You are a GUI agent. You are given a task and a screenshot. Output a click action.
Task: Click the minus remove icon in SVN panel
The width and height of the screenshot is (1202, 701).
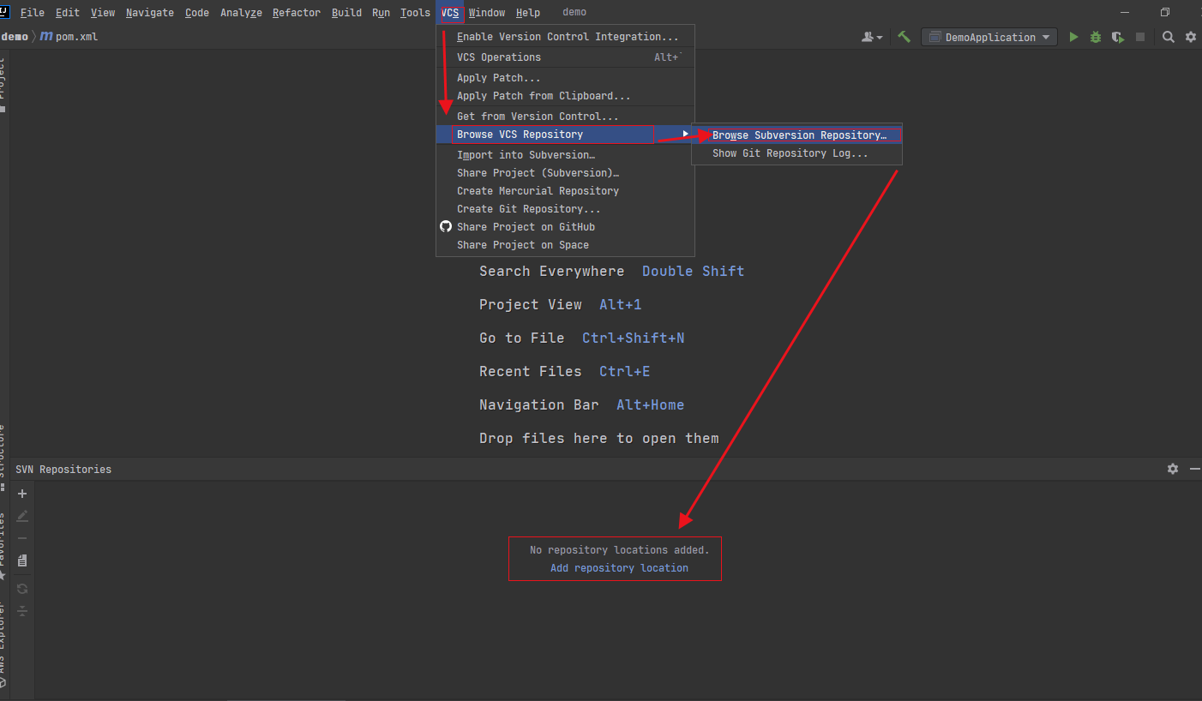click(x=22, y=538)
